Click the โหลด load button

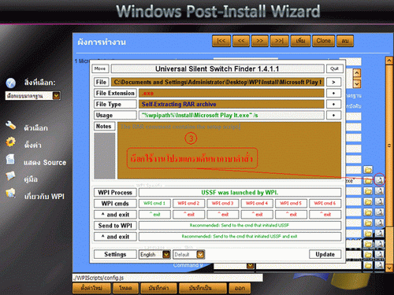click(x=125, y=288)
